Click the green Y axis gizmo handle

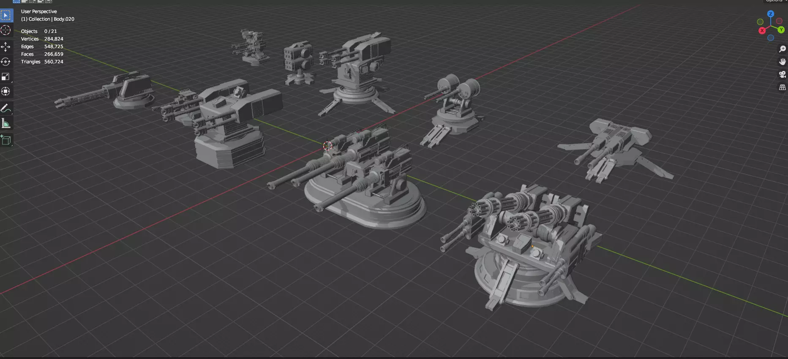[781, 30]
